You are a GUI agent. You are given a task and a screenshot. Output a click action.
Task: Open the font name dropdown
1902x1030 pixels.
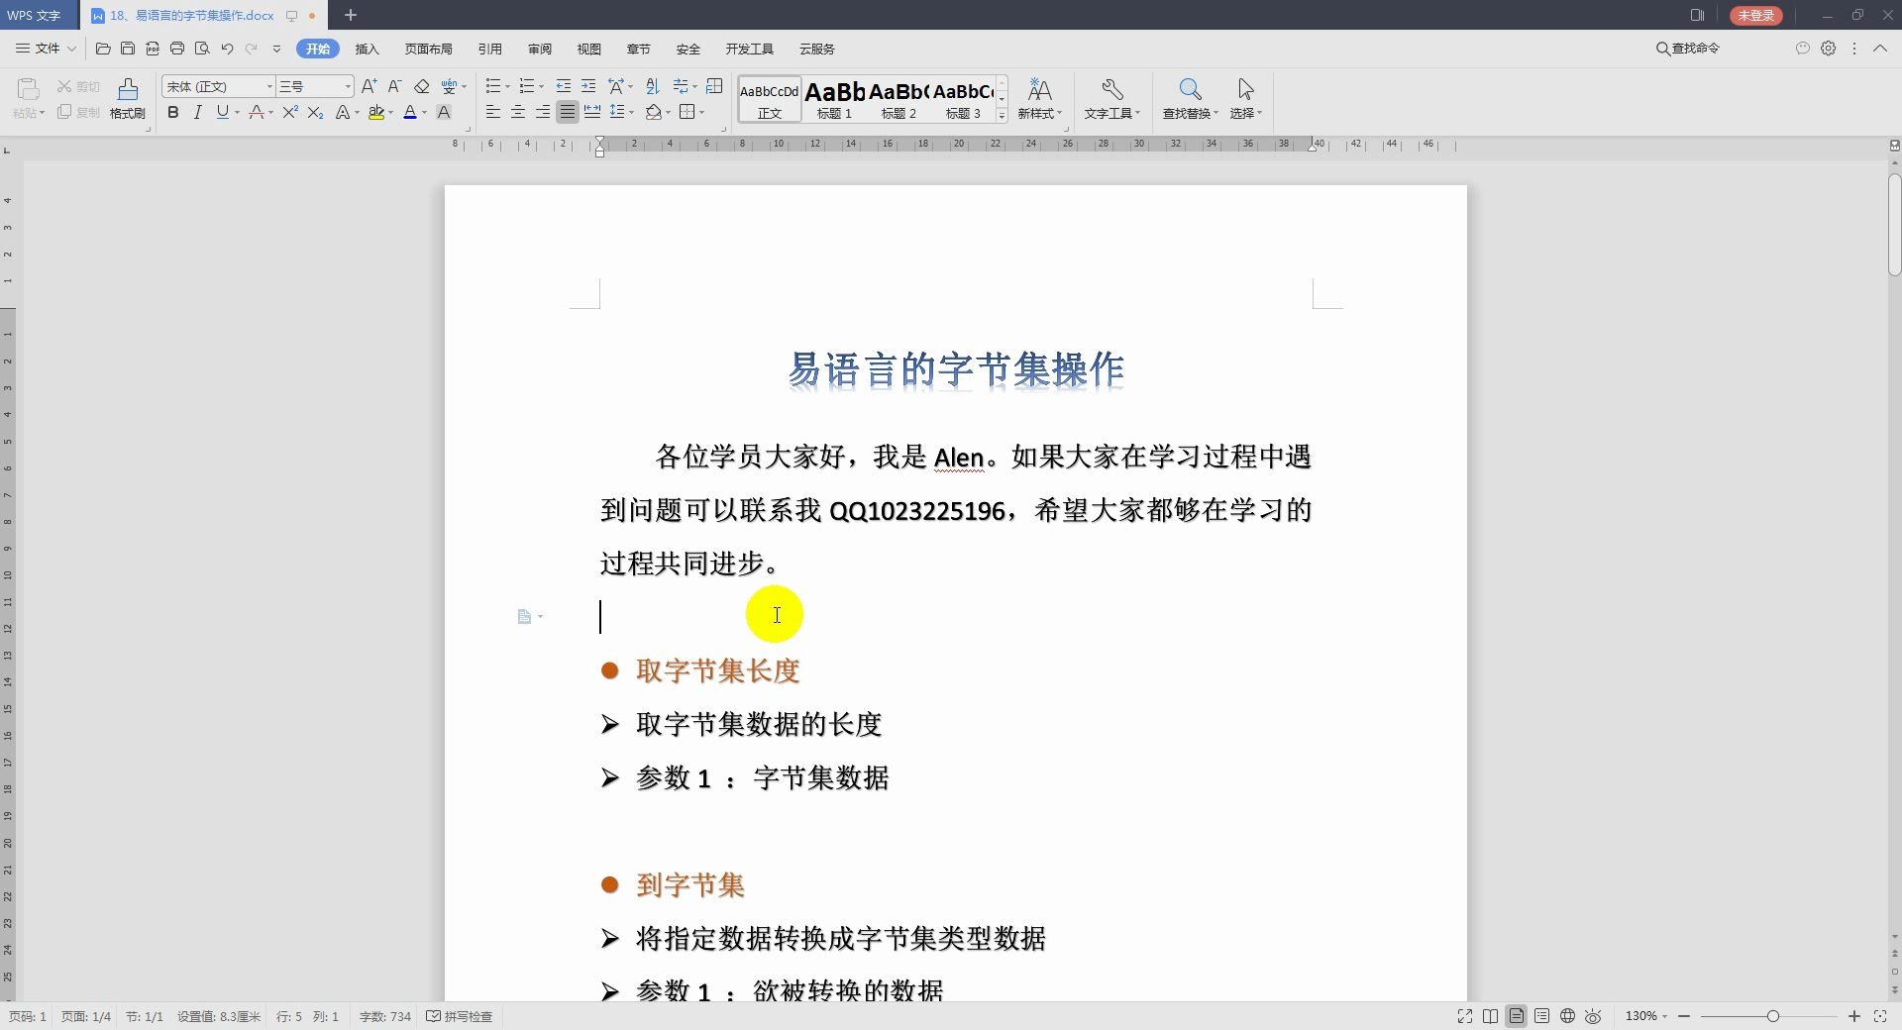click(x=269, y=87)
